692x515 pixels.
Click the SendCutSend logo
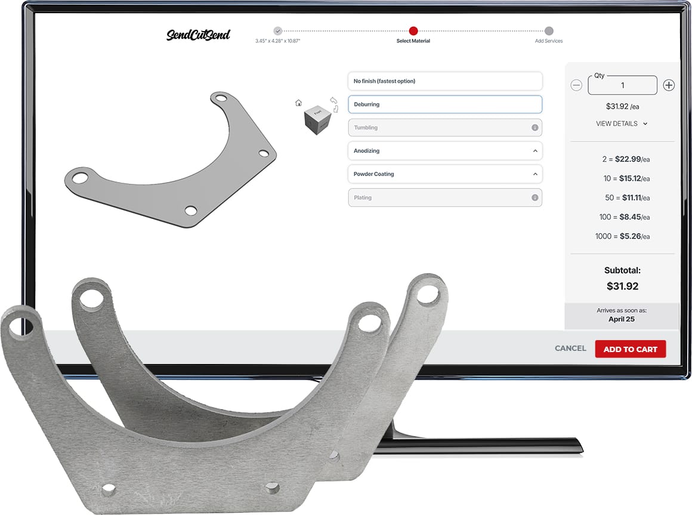(x=198, y=35)
